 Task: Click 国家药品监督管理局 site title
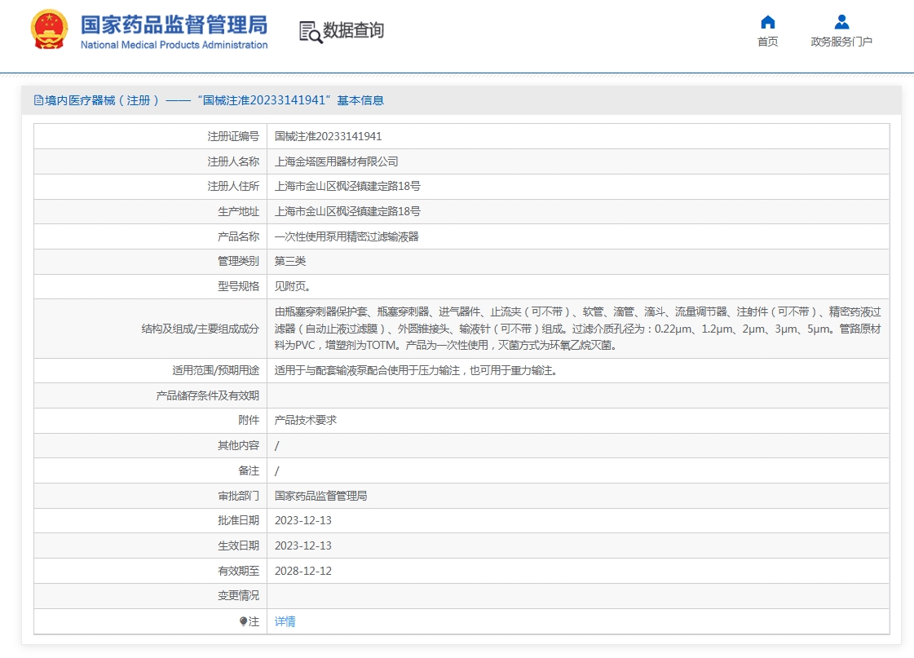(174, 25)
